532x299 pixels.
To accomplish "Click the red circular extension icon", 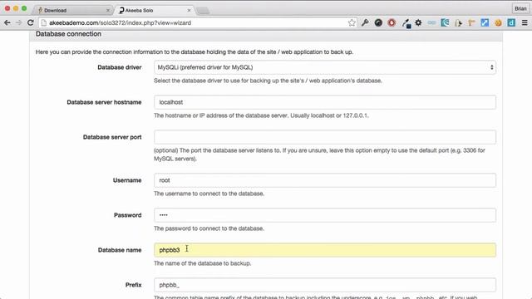I will (x=392, y=22).
